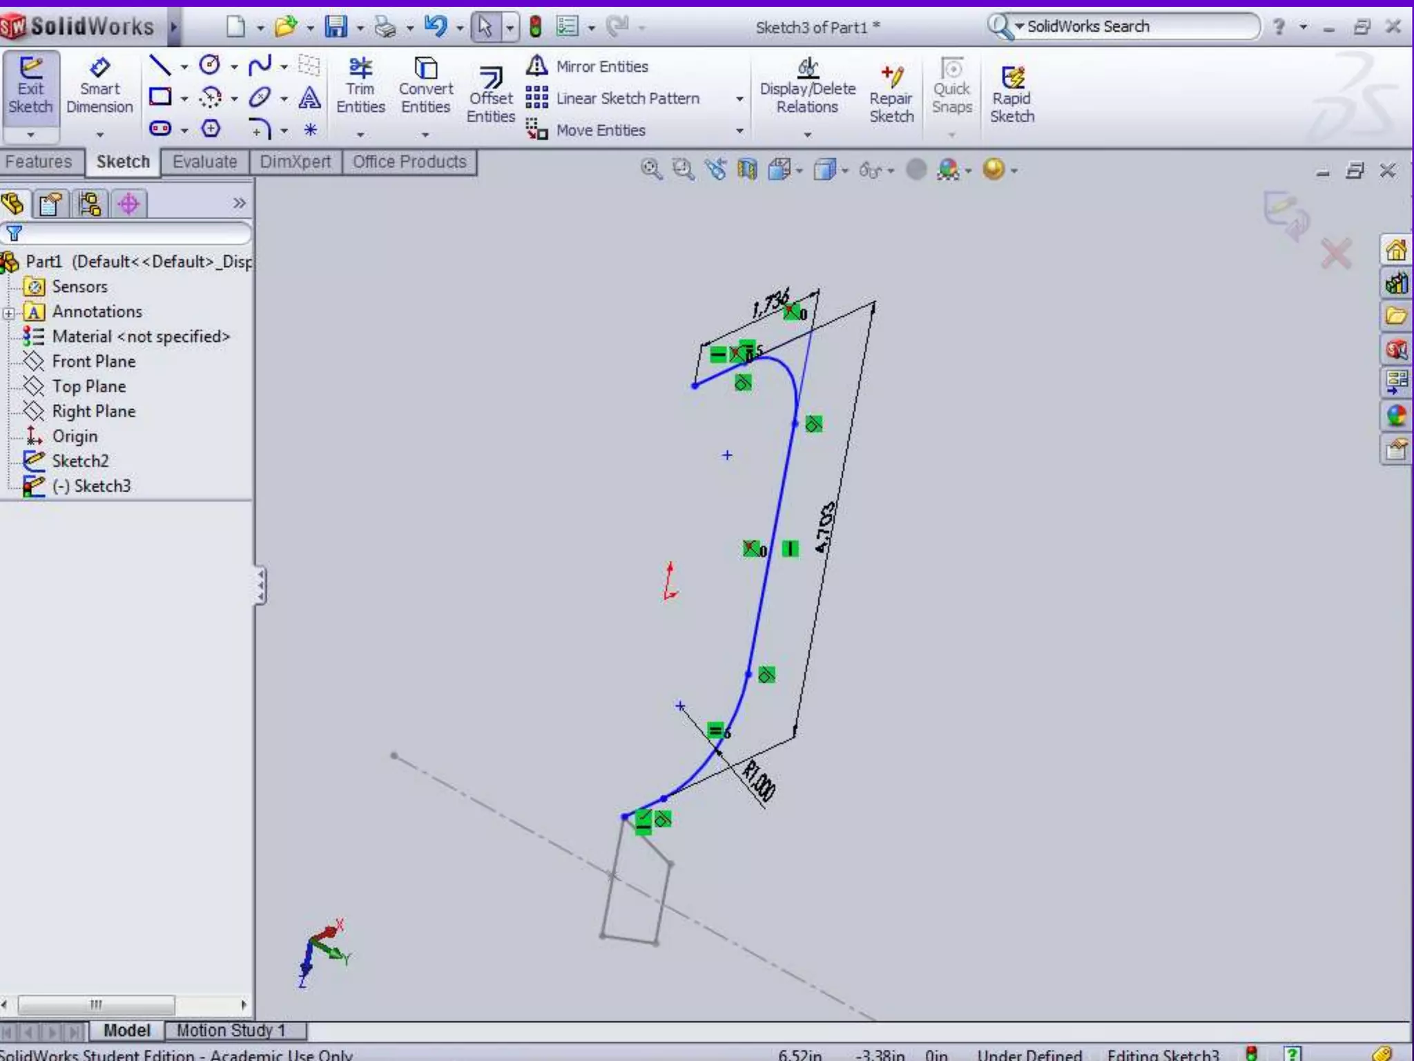Pick the Line sketch tool
The height and width of the screenshot is (1061, 1414).
(160, 66)
